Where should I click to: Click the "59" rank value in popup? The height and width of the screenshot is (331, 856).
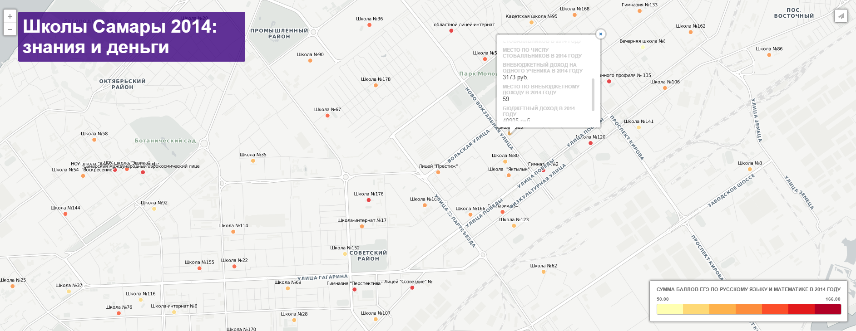[506, 99]
